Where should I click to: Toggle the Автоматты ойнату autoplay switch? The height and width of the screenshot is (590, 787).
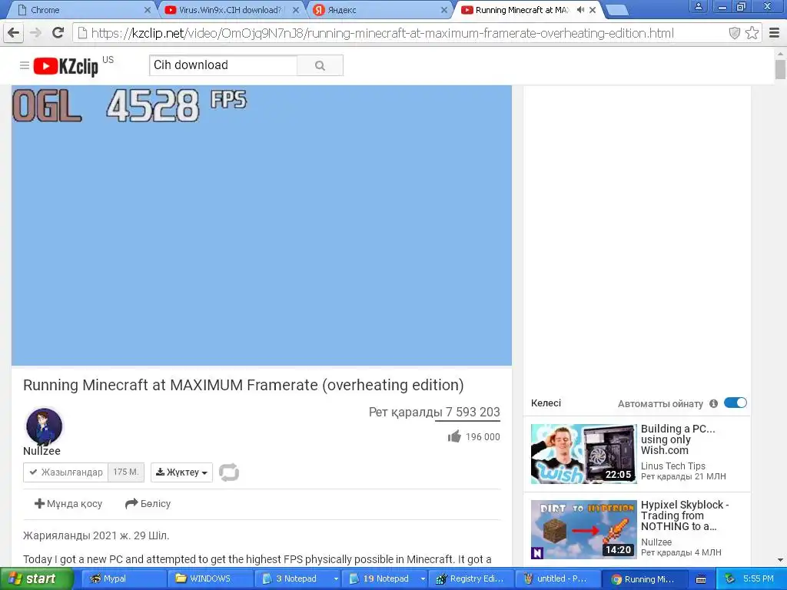pyautogui.click(x=736, y=403)
